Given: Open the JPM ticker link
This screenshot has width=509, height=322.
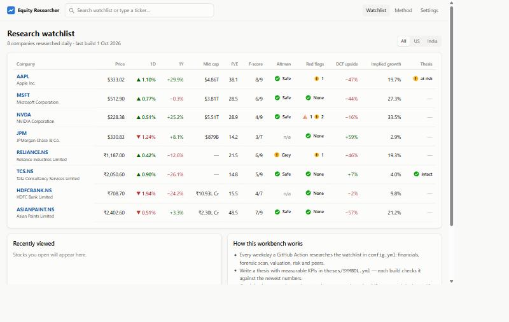Looking at the screenshot, I should point(22,133).
